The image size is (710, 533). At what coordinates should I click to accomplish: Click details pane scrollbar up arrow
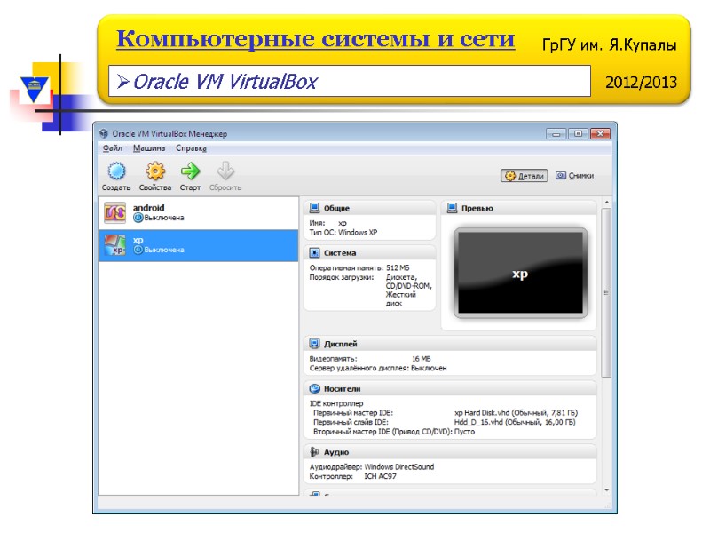coord(606,203)
